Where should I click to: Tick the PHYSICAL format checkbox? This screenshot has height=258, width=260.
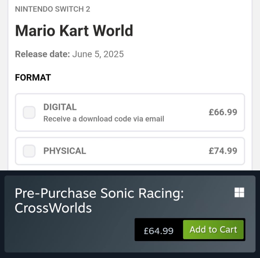pos(29,151)
